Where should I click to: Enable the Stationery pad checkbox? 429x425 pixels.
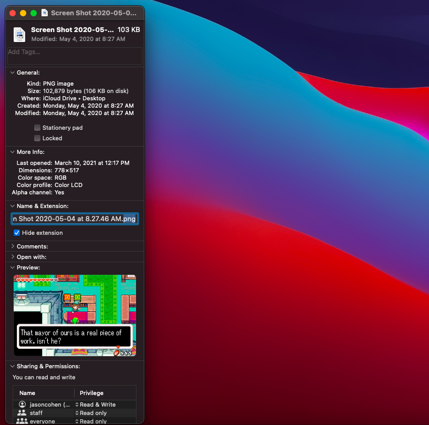(x=37, y=128)
